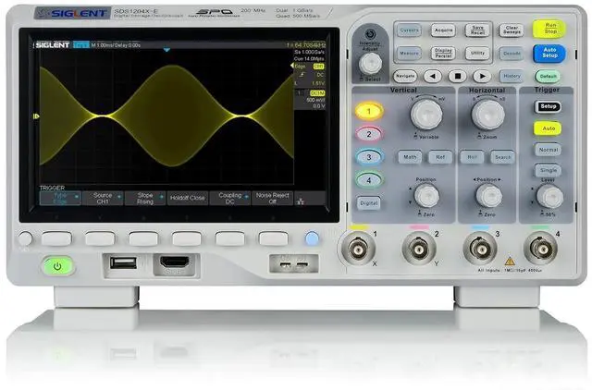Select the blue trigger position marker atop the grid
The height and width of the screenshot is (390, 592).
(166, 50)
